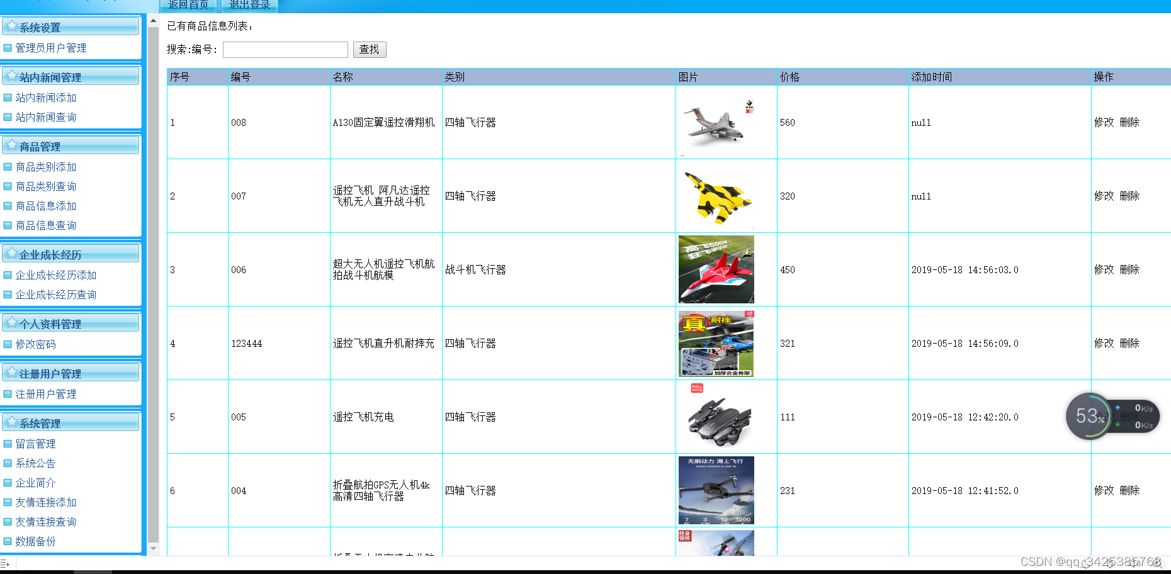Image resolution: width=1171 pixels, height=574 pixels.
Task: Open 站内新闻查询 sidebar link
Action: (46, 117)
